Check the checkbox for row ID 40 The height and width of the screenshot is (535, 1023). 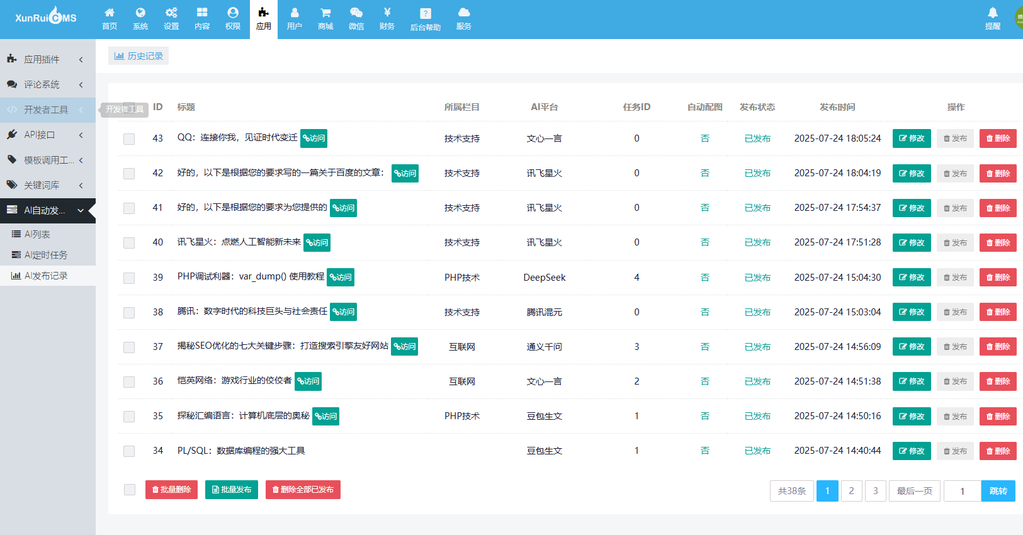click(x=129, y=243)
